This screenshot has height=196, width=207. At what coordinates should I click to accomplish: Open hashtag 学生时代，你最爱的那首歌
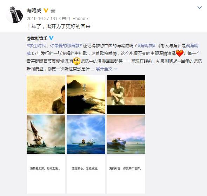[x=54, y=46]
